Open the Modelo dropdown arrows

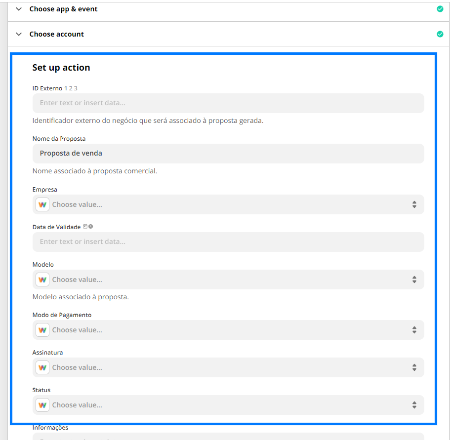click(x=414, y=280)
